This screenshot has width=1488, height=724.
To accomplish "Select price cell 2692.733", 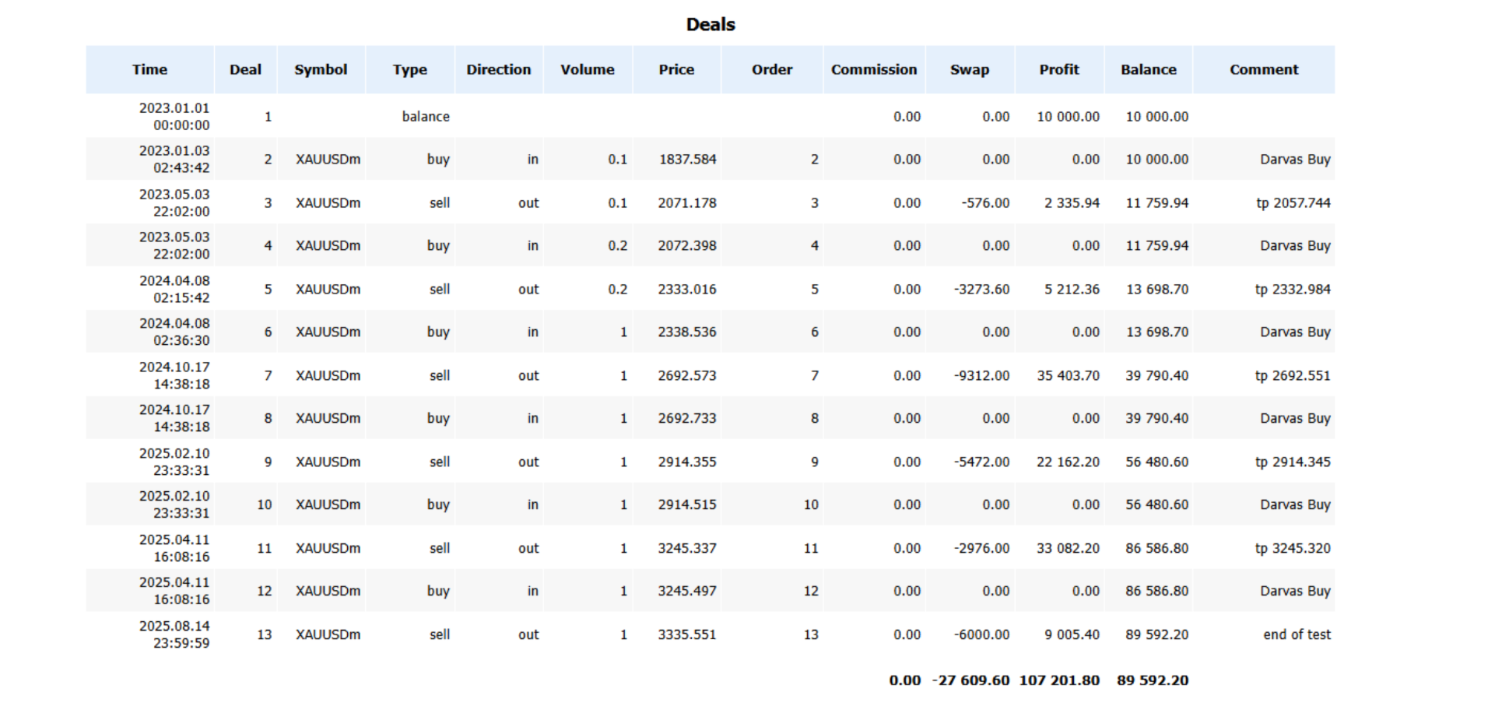I will (687, 419).
